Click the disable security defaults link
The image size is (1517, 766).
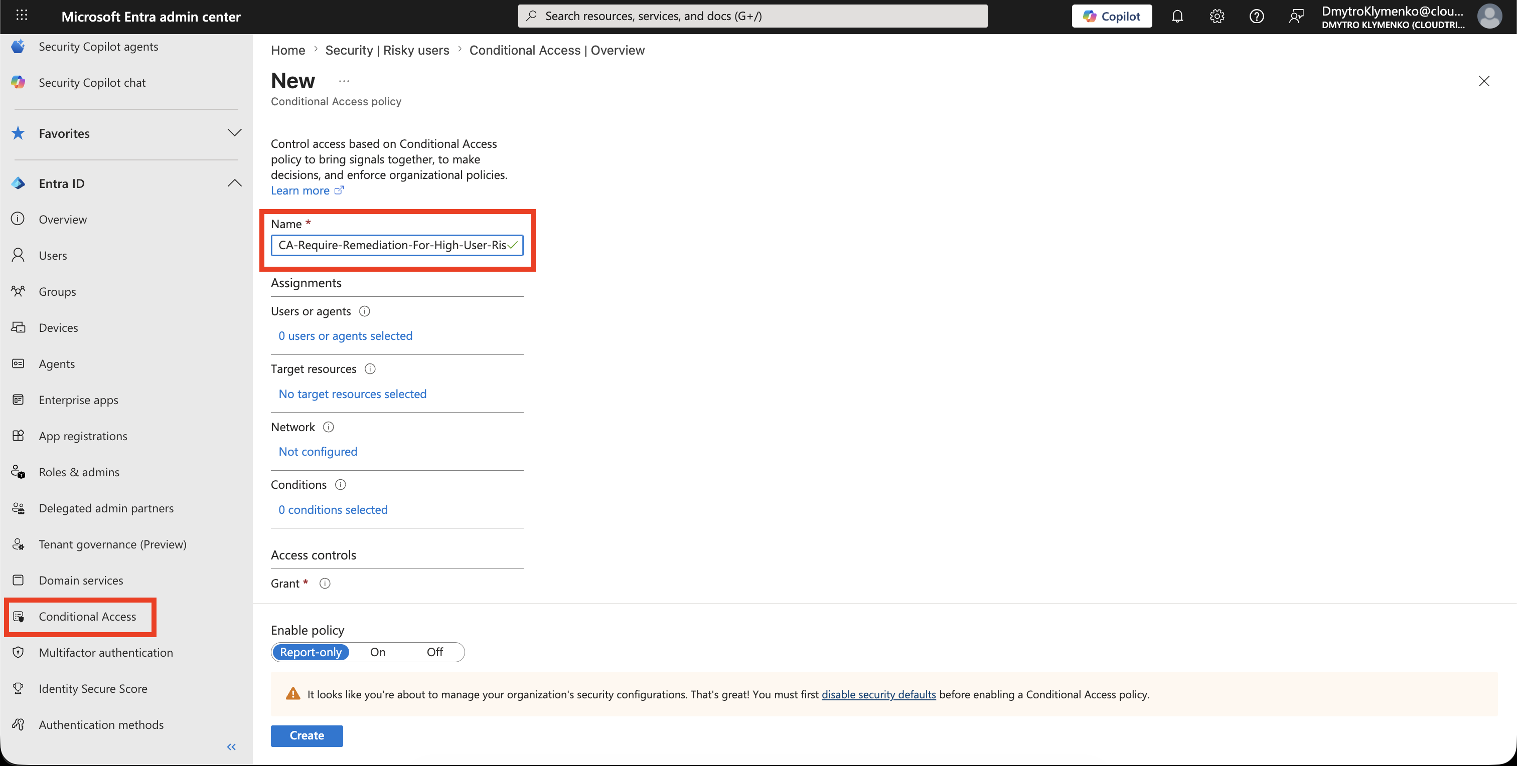coord(878,694)
